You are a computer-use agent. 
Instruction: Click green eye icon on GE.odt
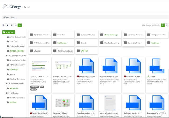point(148,76)
